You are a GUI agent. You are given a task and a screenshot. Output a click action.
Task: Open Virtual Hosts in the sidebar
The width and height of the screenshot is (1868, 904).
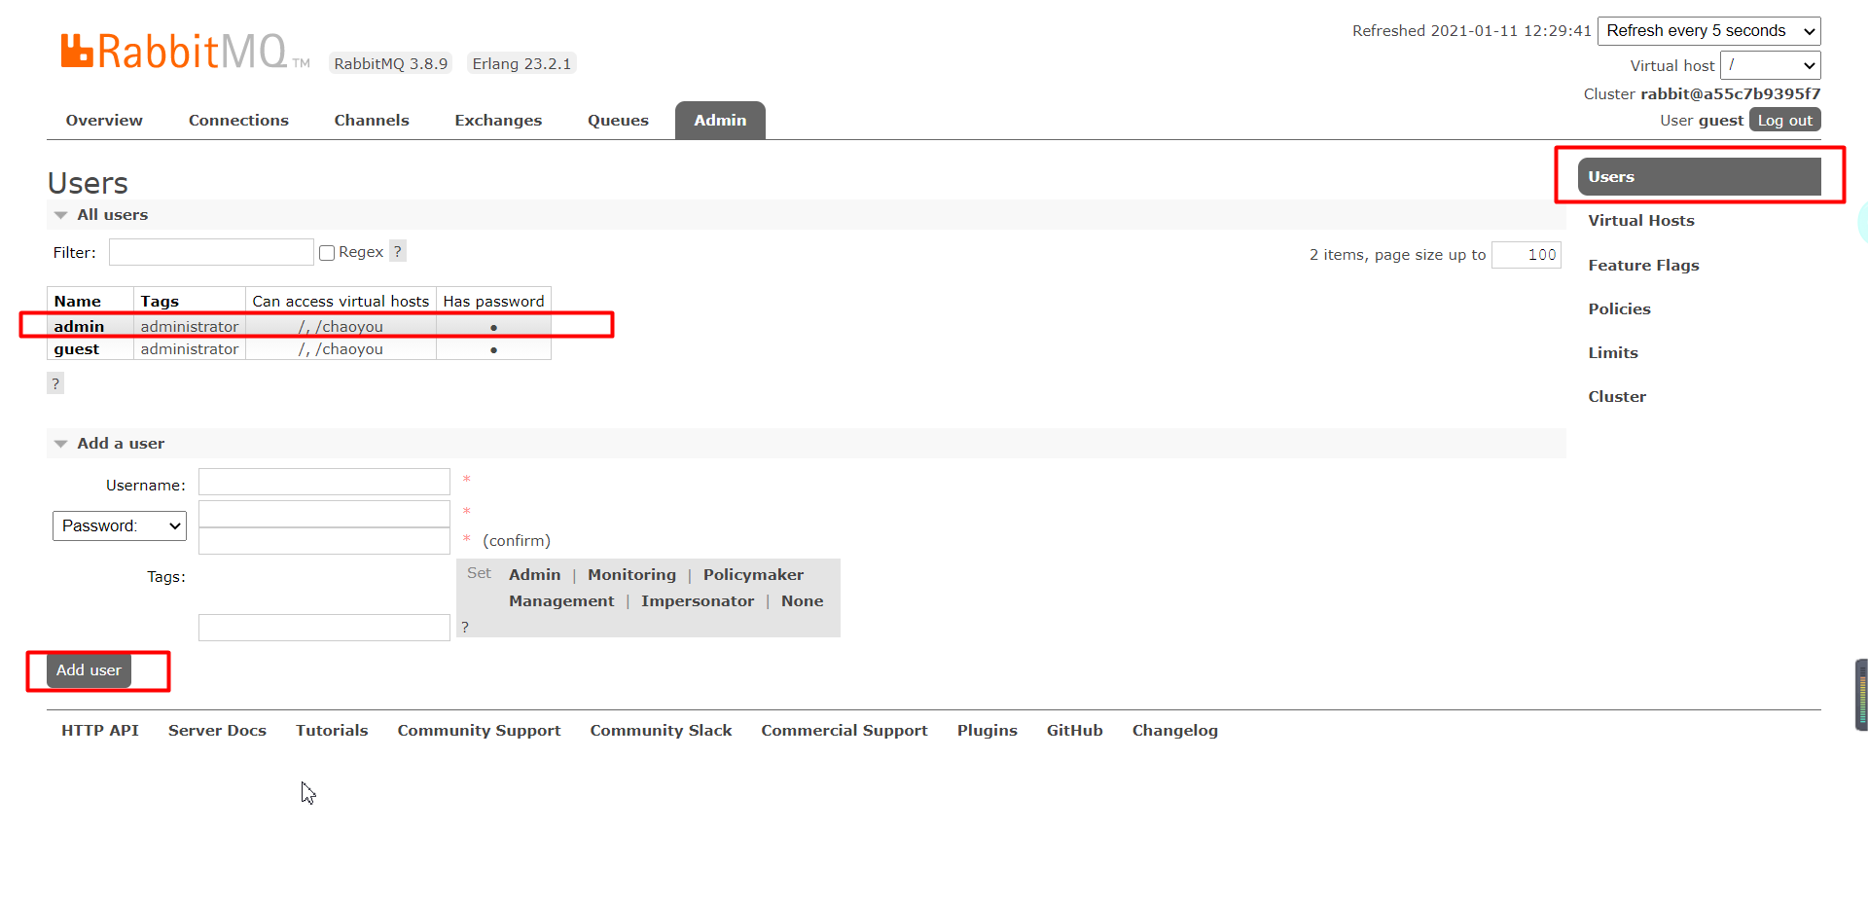[1641, 221]
